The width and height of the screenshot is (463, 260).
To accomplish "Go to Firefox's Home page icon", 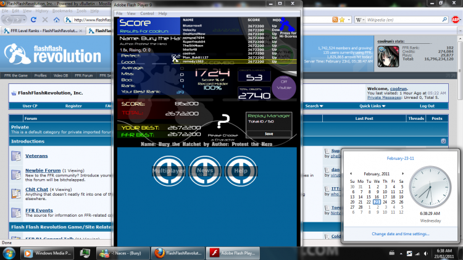I will [x=56, y=20].
